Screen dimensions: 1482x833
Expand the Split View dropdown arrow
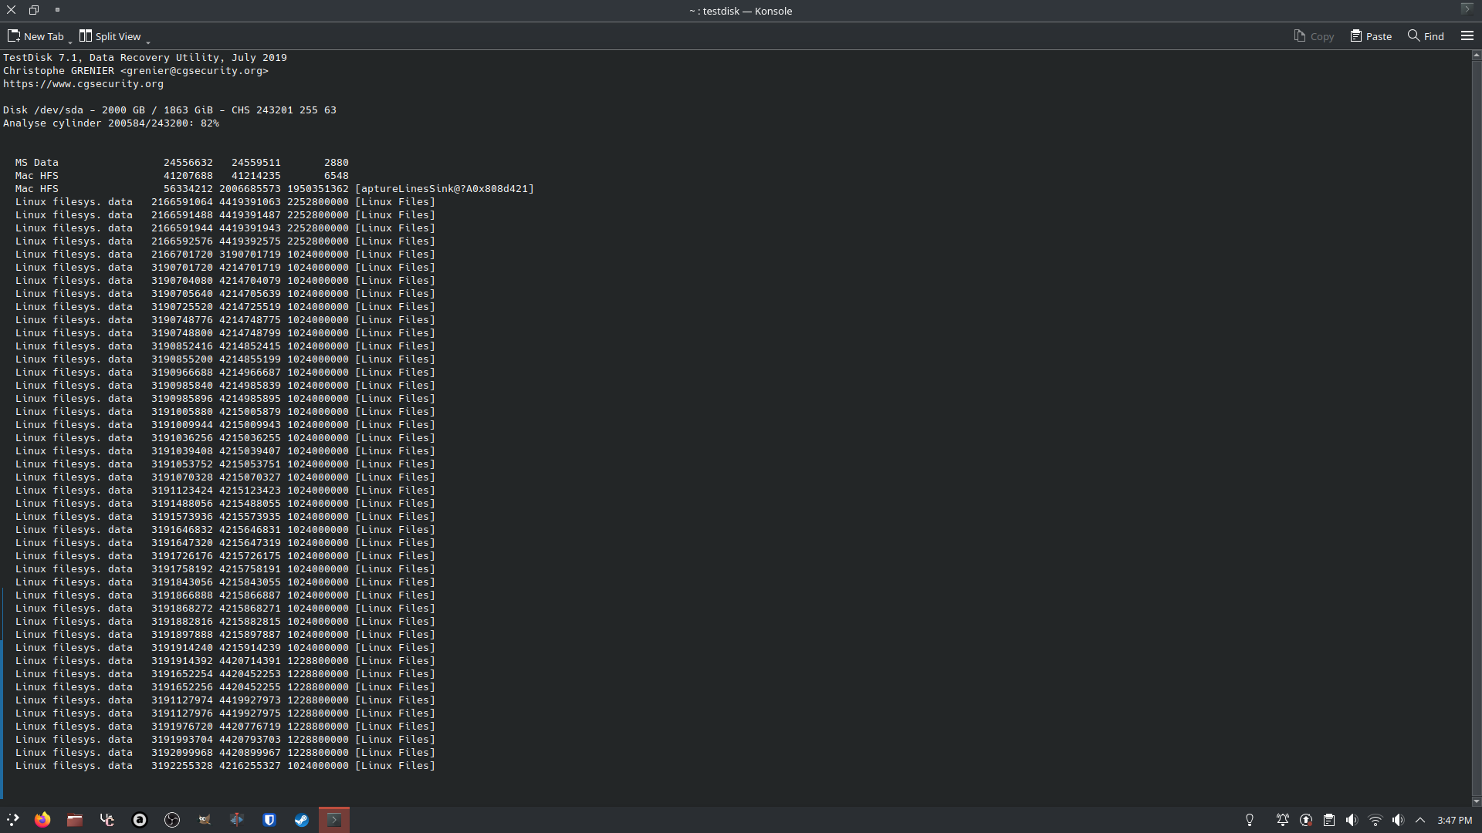click(x=147, y=41)
